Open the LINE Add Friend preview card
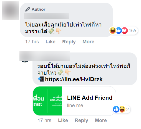Image resolution: width=141 pixels, height=129 pixels. point(74,101)
